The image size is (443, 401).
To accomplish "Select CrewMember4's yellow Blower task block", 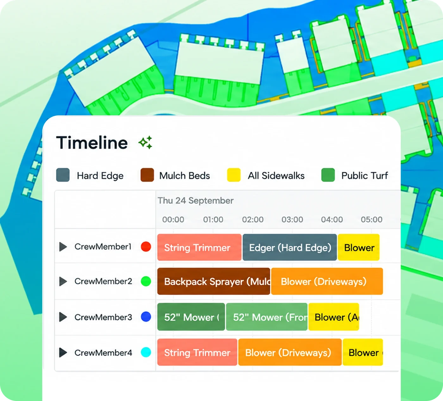I will point(363,352).
